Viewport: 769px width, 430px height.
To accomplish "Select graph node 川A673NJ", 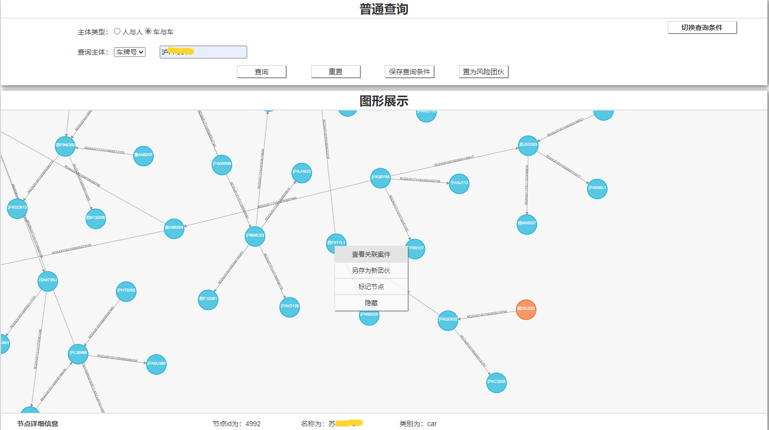I will tap(48, 281).
